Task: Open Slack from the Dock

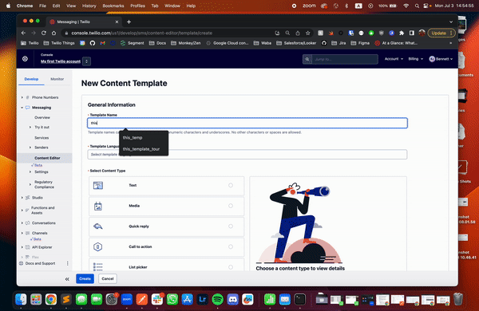Action: click(x=157, y=299)
